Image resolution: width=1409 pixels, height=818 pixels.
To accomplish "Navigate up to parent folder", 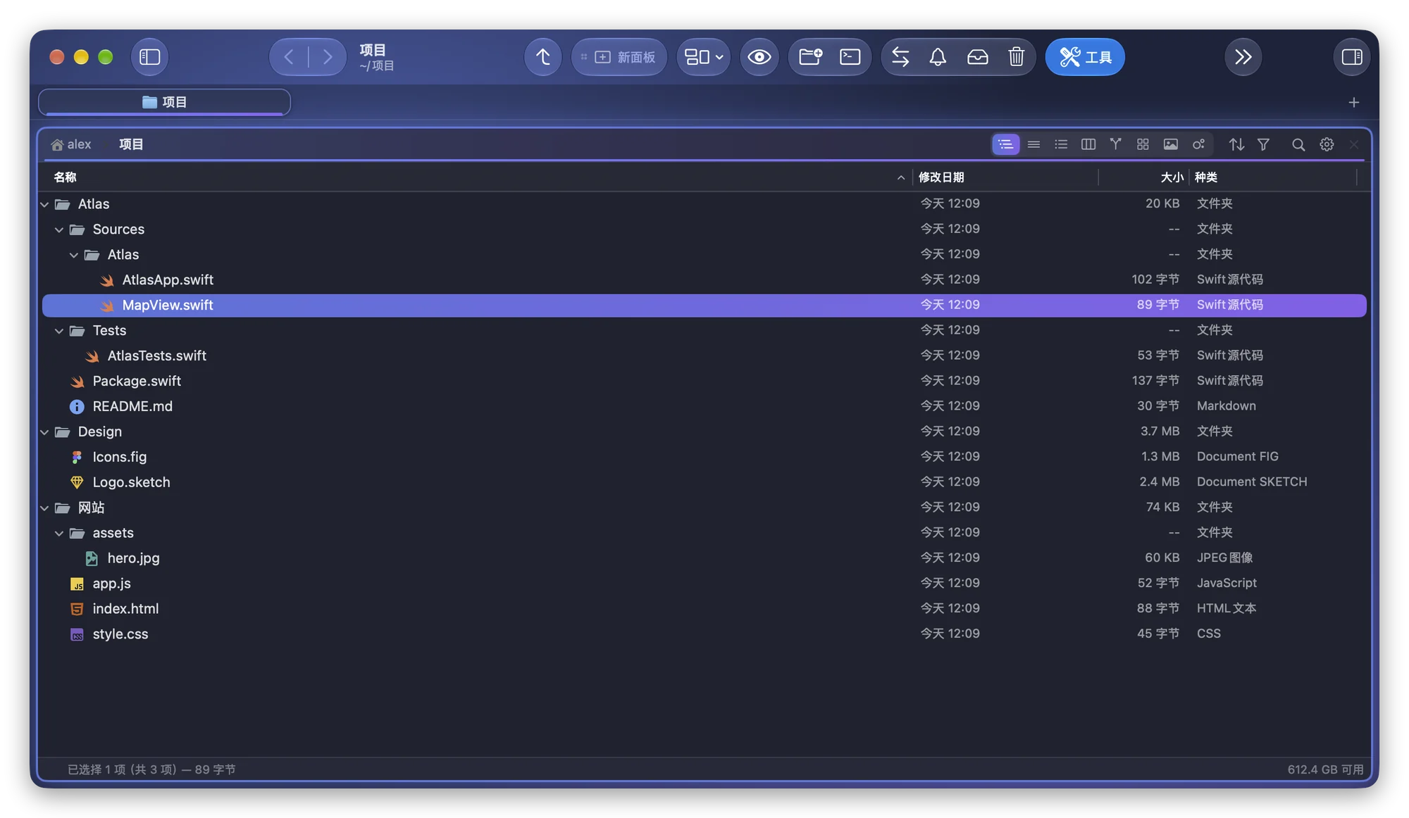I will [x=542, y=57].
